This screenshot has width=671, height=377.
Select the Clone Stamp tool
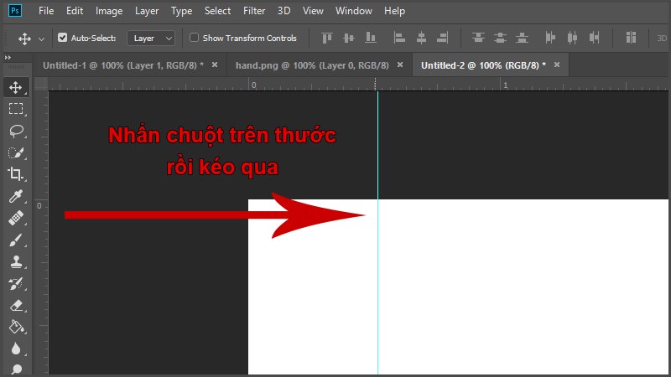pos(16,261)
